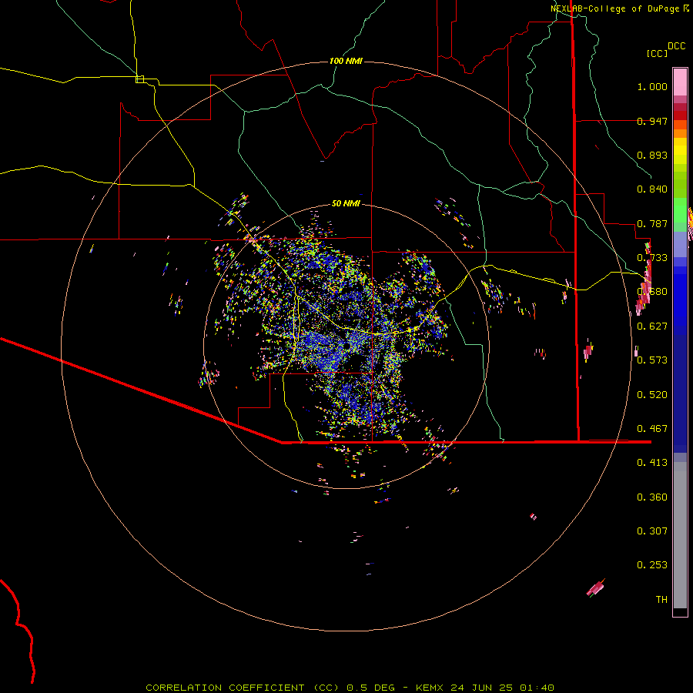Click the DCC product label
Screen dimensions: 693x693
(x=677, y=46)
